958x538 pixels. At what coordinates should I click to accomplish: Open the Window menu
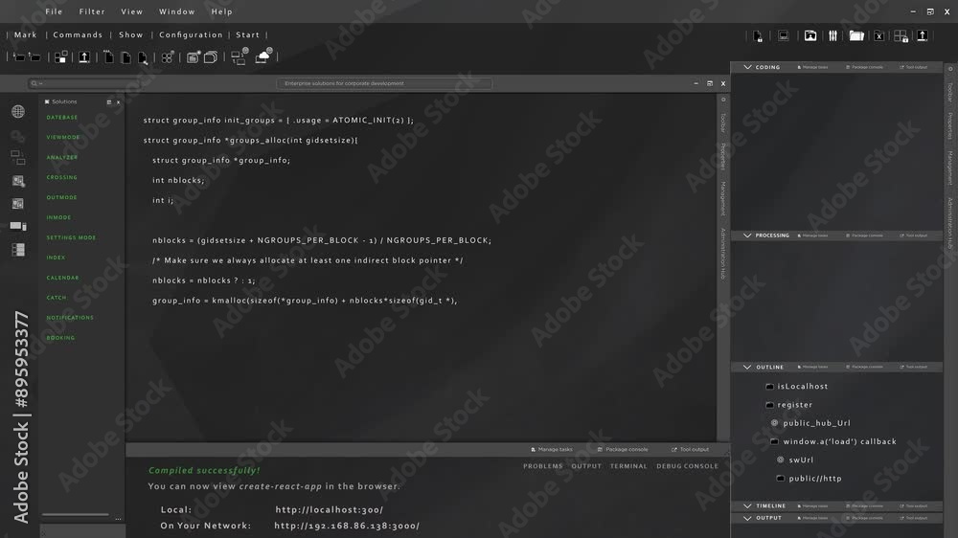click(x=176, y=11)
